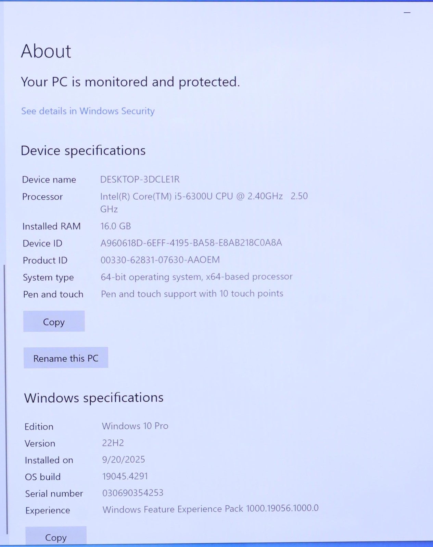This screenshot has width=433, height=547.
Task: Click Copy button under Windows specifications
Action: pos(56,537)
